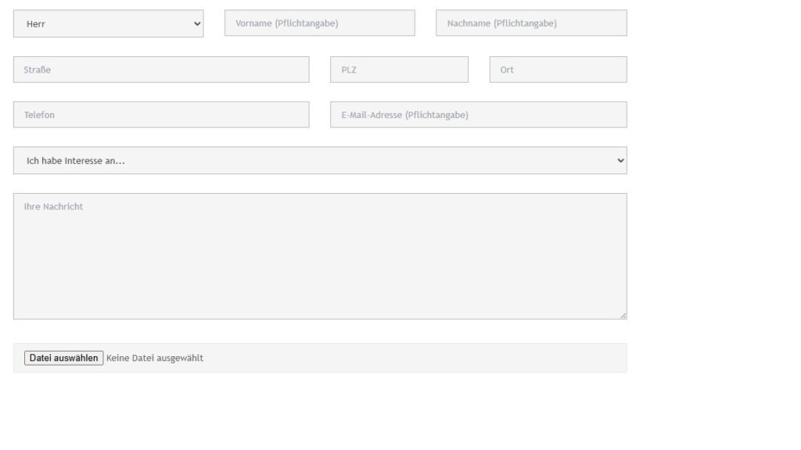The image size is (801, 450).
Task: Click the "Ihre Nachricht" placeholder text
Action: [x=53, y=206]
